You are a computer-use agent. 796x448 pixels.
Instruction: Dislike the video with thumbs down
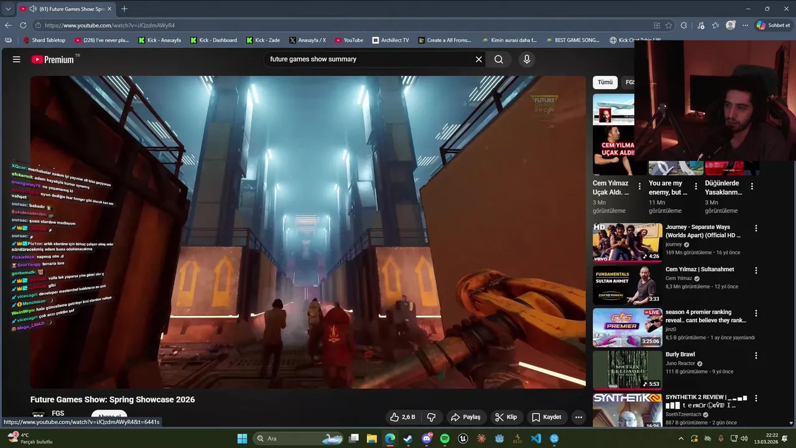pyautogui.click(x=432, y=417)
